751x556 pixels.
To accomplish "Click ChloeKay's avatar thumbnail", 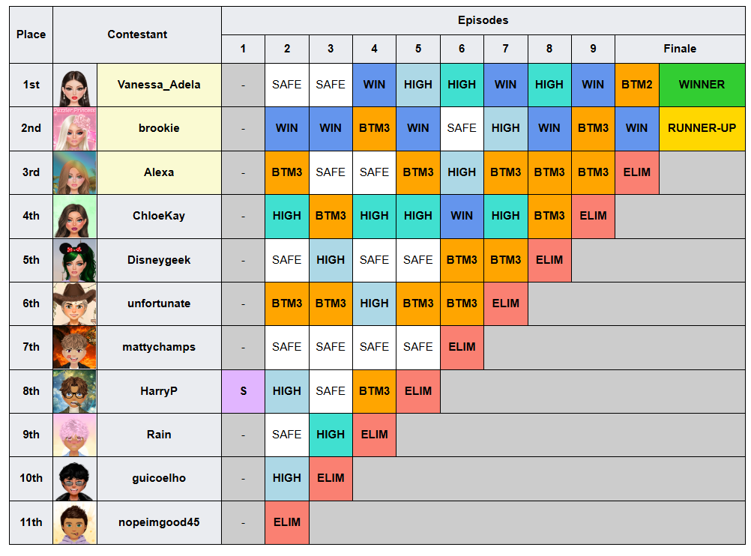I will point(75,217).
